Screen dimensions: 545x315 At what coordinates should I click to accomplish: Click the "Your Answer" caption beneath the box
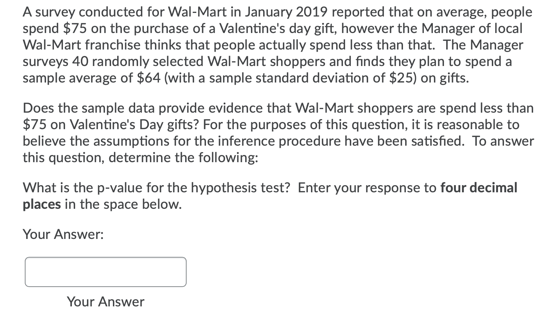[106, 302]
